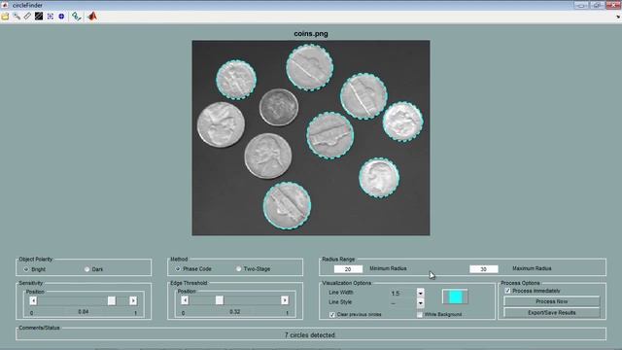Select Dark object polarity
Screen dimensions: 622x350
point(86,269)
